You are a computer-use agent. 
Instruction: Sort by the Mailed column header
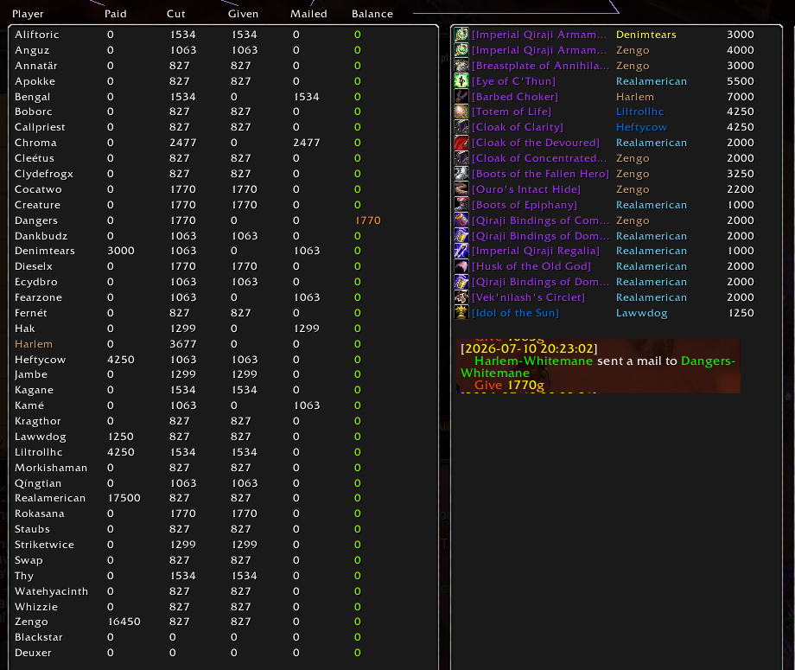tap(308, 14)
